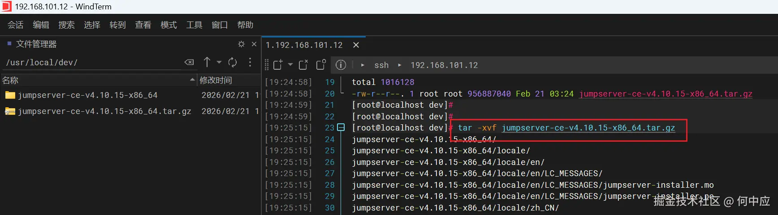
Task: Expand breadcrumb arrow before ssh
Action: point(363,65)
